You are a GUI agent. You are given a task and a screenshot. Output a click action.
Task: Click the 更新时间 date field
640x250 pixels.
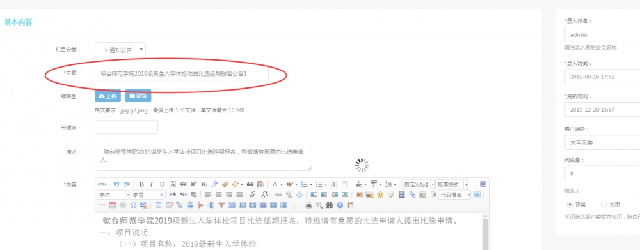tap(602, 110)
